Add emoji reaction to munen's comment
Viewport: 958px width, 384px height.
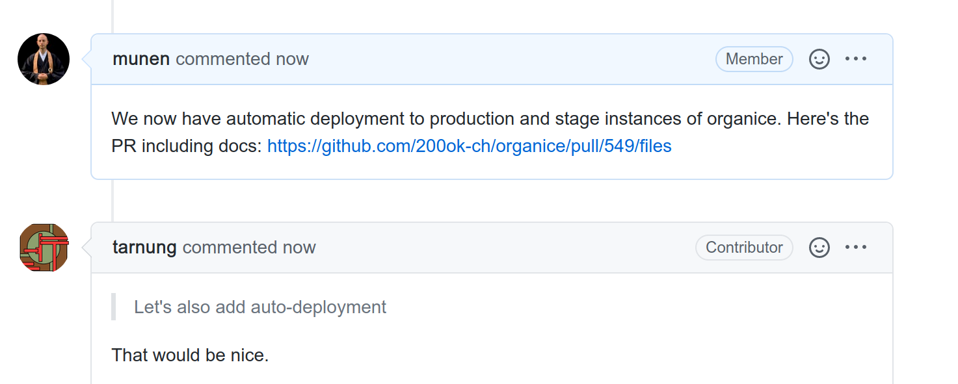(x=819, y=59)
